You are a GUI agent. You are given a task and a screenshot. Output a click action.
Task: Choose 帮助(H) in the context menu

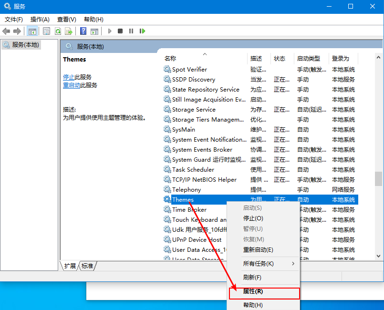(x=263, y=305)
